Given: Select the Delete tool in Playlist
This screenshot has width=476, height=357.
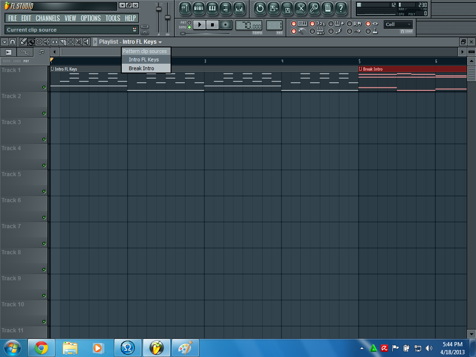Looking at the screenshot, I should point(39,42).
